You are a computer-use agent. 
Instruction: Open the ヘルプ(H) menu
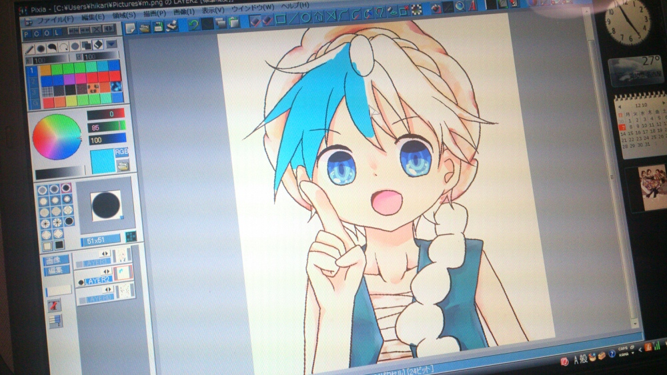295,5
